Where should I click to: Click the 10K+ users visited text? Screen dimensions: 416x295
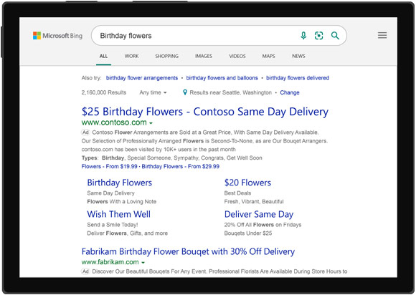coord(159,150)
